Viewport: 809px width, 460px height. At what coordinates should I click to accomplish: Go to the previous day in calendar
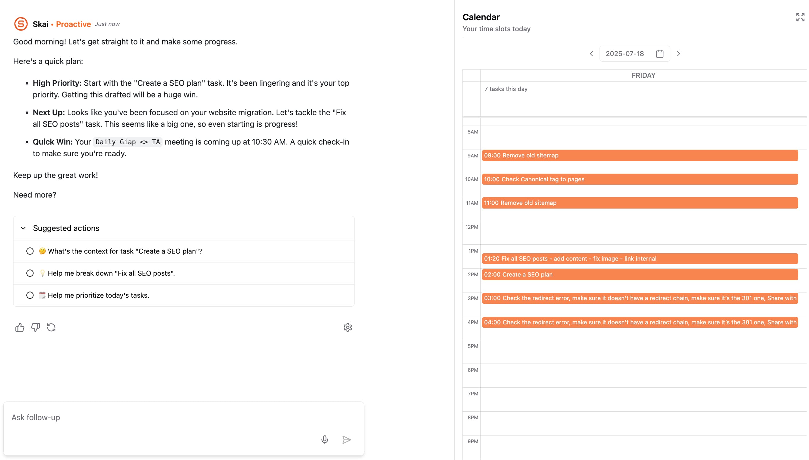[x=591, y=54]
